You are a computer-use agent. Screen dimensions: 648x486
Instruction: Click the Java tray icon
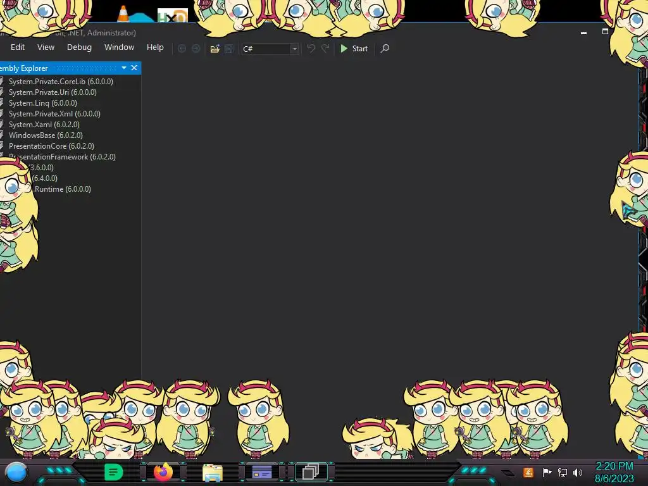coord(528,472)
